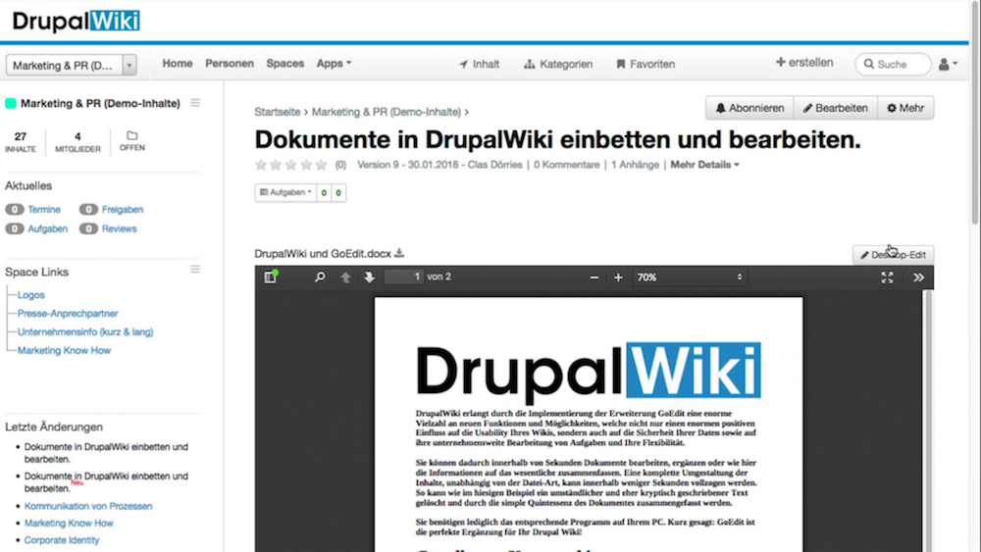Open Marketing Know How under Letzte Änderungen
The height and width of the screenshot is (552, 981).
click(x=69, y=524)
